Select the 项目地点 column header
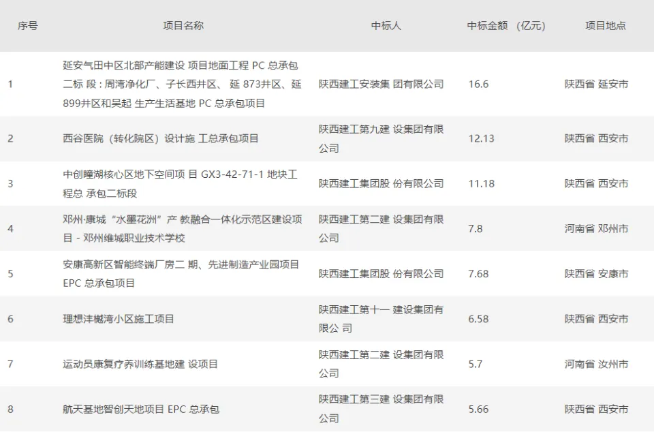Image resolution: width=654 pixels, height=432 pixels. (x=605, y=26)
